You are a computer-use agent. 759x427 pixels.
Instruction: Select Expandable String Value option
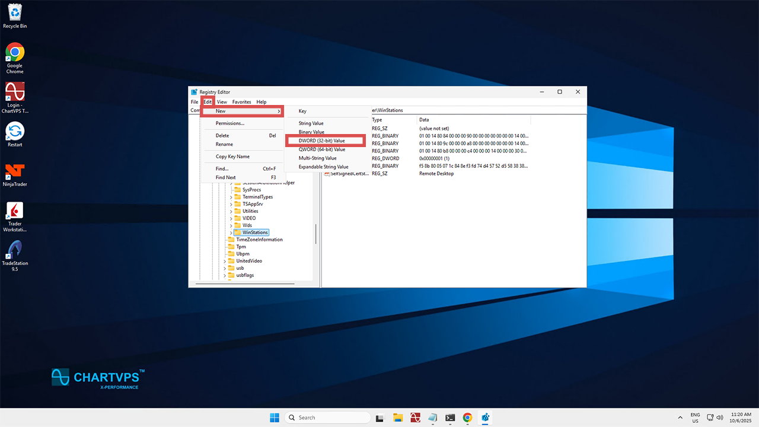pos(323,167)
